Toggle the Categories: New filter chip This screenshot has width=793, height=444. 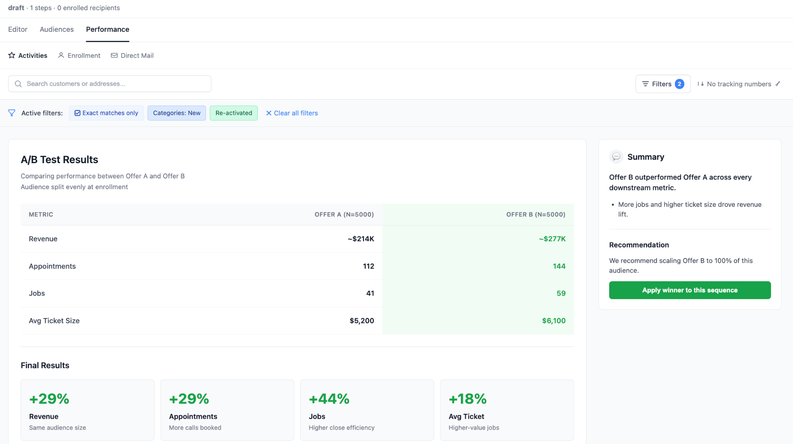[176, 113]
